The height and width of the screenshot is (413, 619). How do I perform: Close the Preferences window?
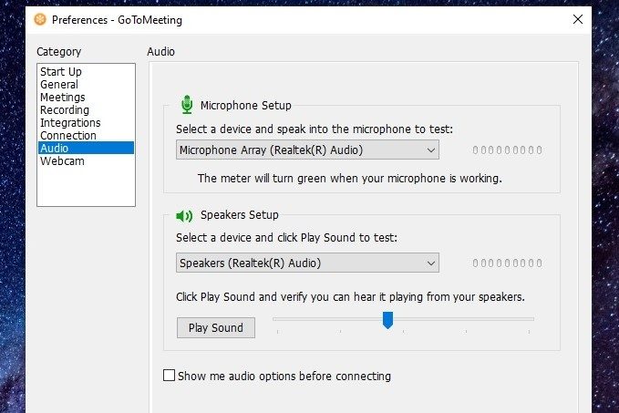(x=578, y=19)
